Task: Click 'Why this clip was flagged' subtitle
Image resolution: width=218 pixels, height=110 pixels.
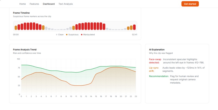Action: click(x=161, y=53)
